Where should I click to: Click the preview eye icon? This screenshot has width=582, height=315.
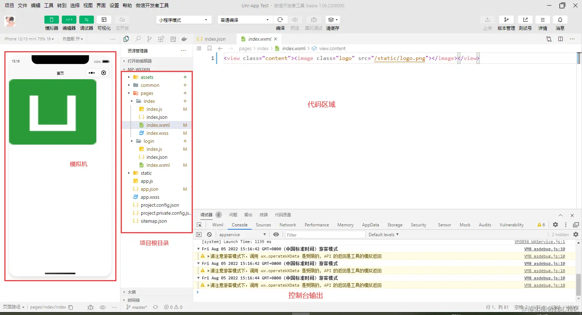pos(295,20)
